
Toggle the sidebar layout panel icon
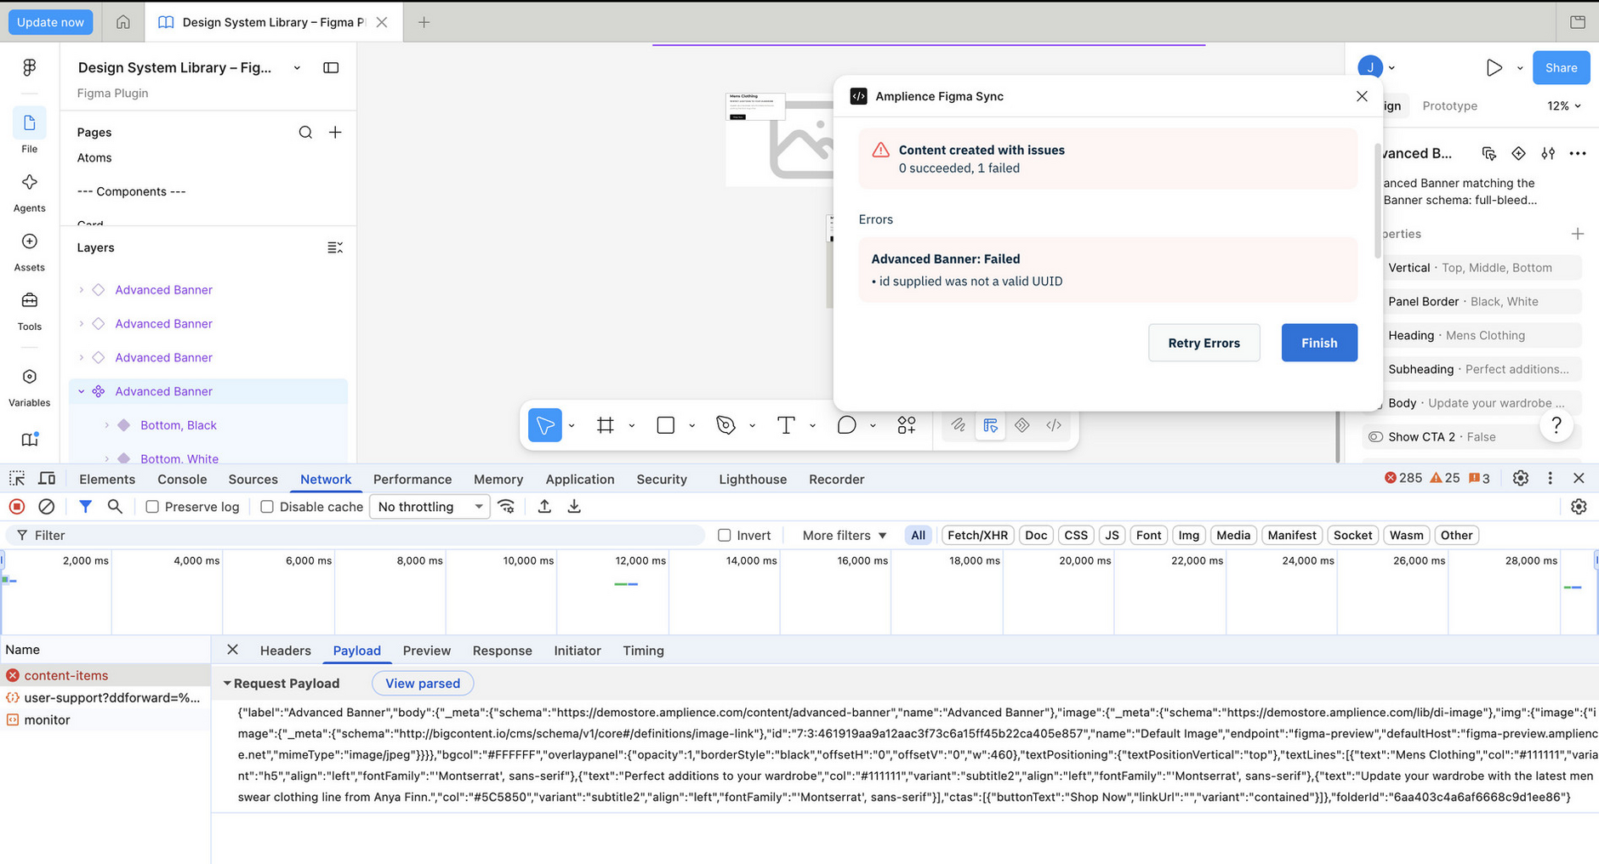(331, 68)
